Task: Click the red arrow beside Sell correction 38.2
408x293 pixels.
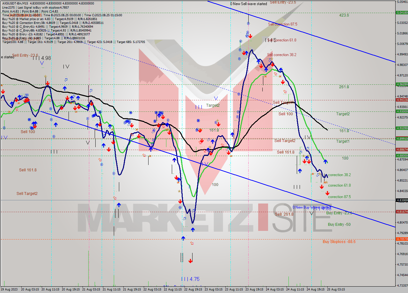Action: click(x=272, y=63)
